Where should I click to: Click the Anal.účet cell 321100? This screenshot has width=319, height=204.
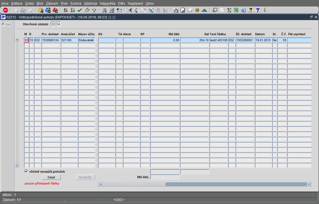69,40
